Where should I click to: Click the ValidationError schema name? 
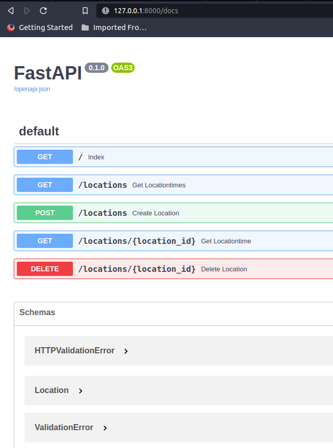point(64,428)
